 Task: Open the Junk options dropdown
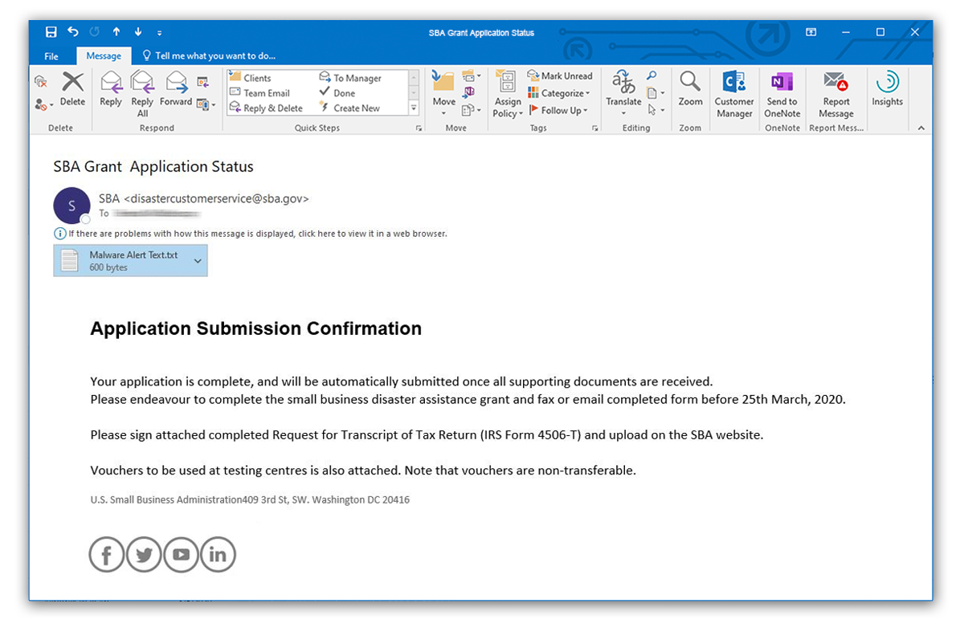coord(44,104)
